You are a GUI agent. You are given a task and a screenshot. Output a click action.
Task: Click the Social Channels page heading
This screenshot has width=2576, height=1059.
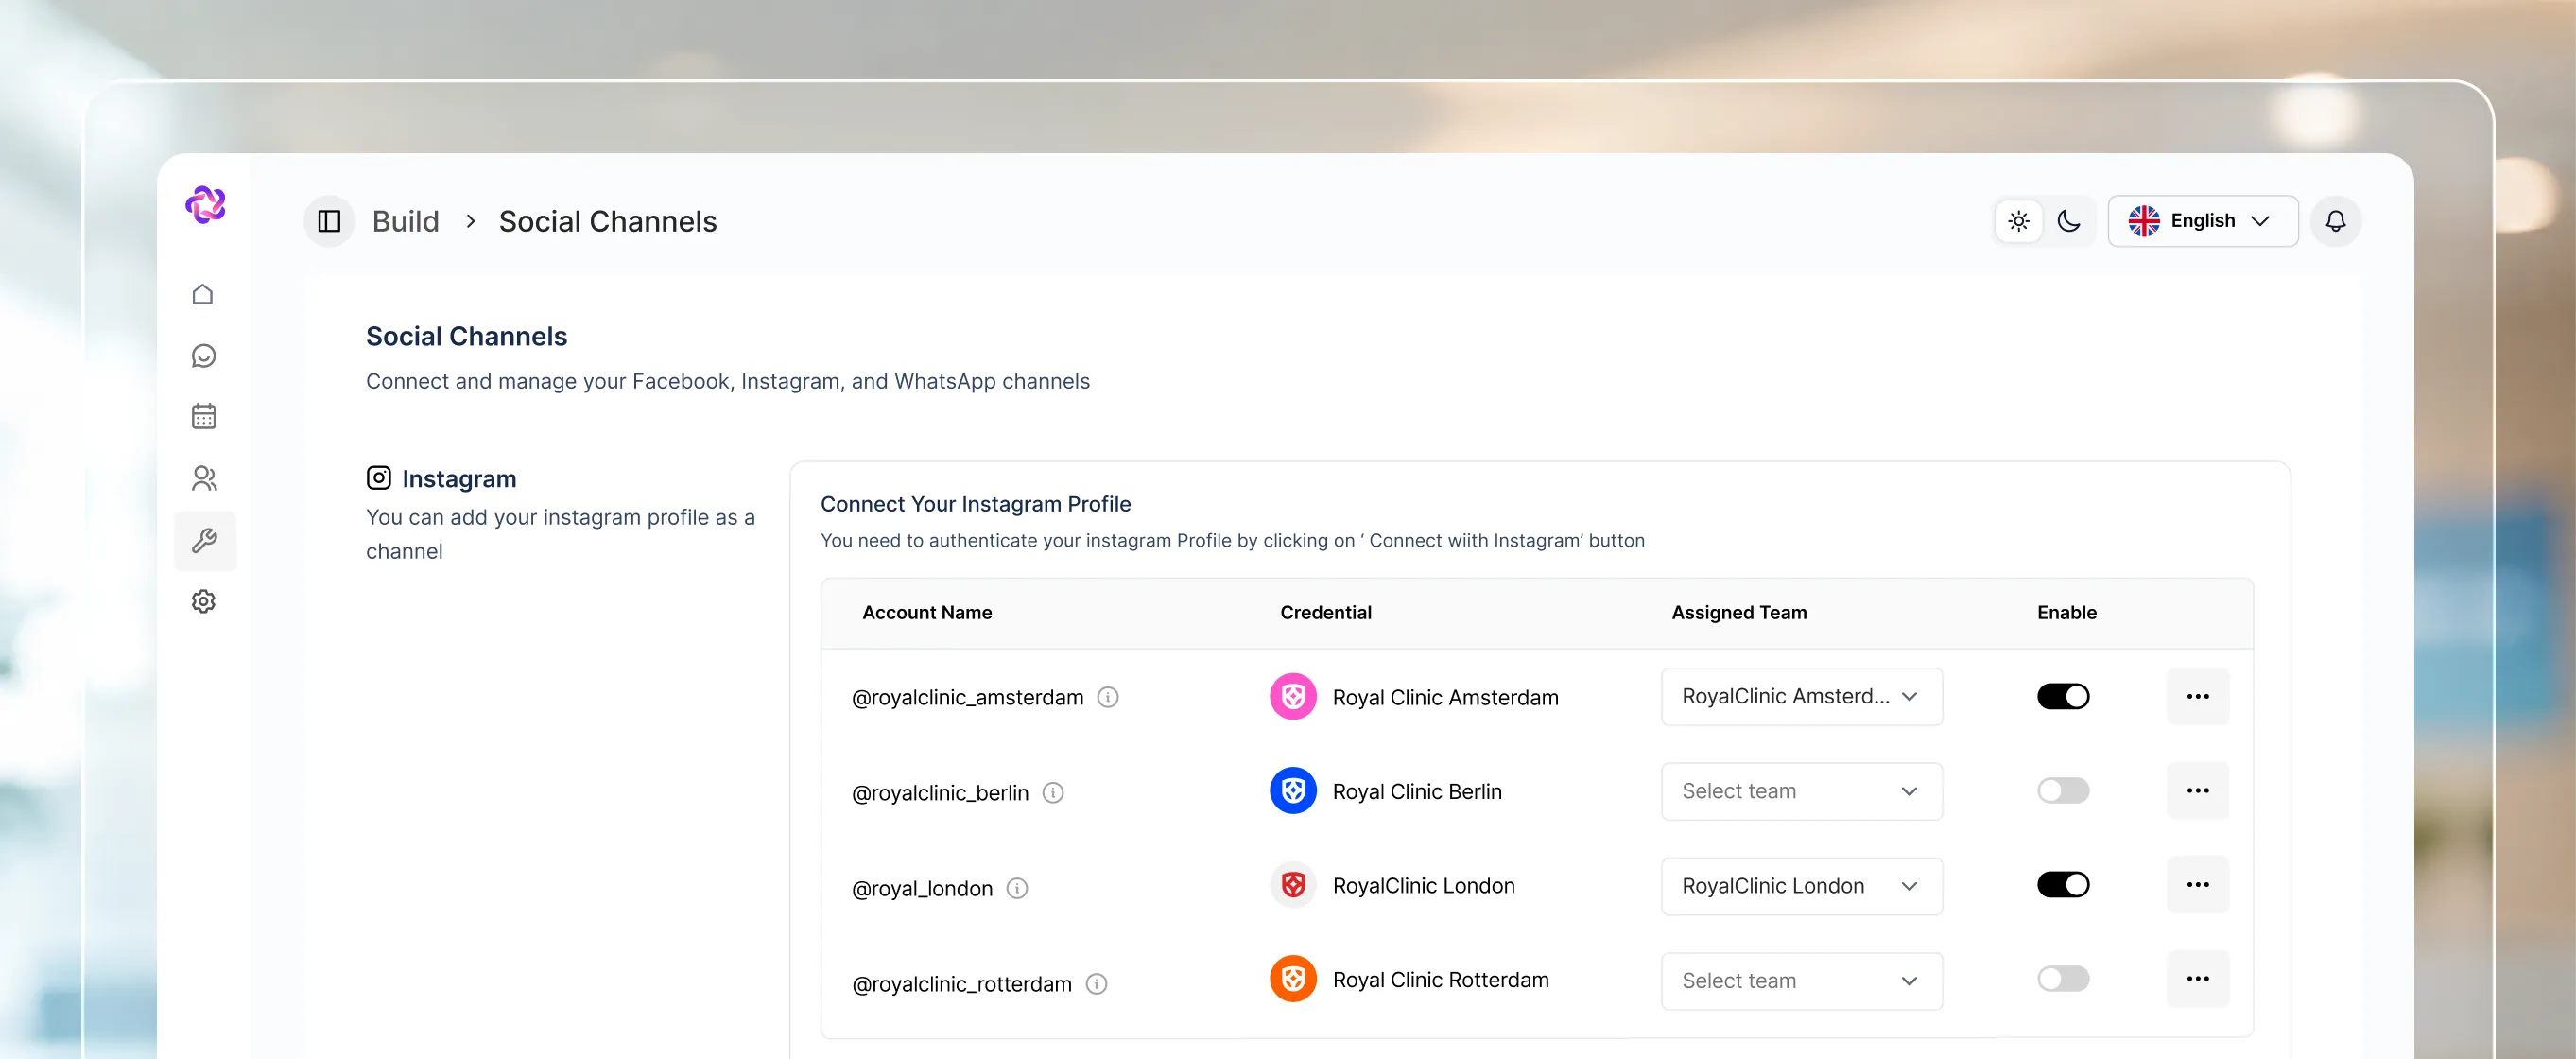pyautogui.click(x=466, y=336)
